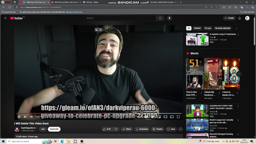Save the video to a playlist
256x144 pixels.
point(171,129)
